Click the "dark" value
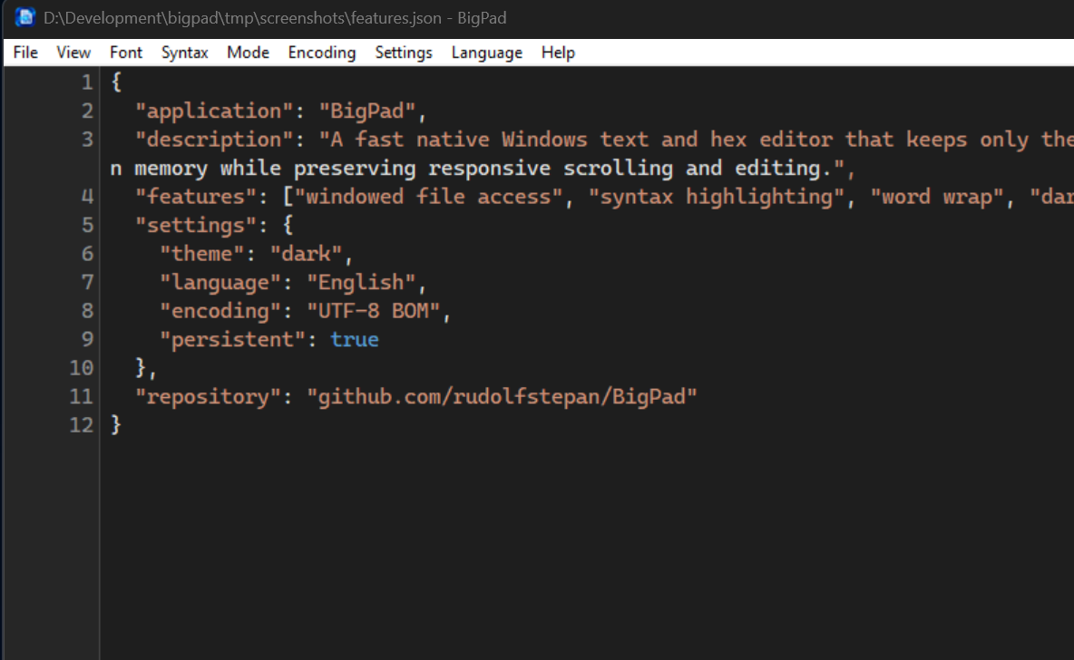 (307, 254)
